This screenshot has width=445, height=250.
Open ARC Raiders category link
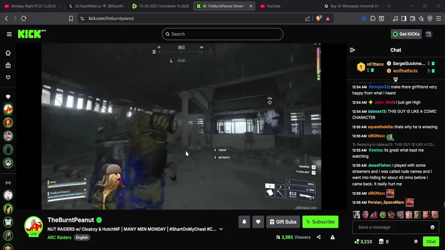[x=59, y=237]
